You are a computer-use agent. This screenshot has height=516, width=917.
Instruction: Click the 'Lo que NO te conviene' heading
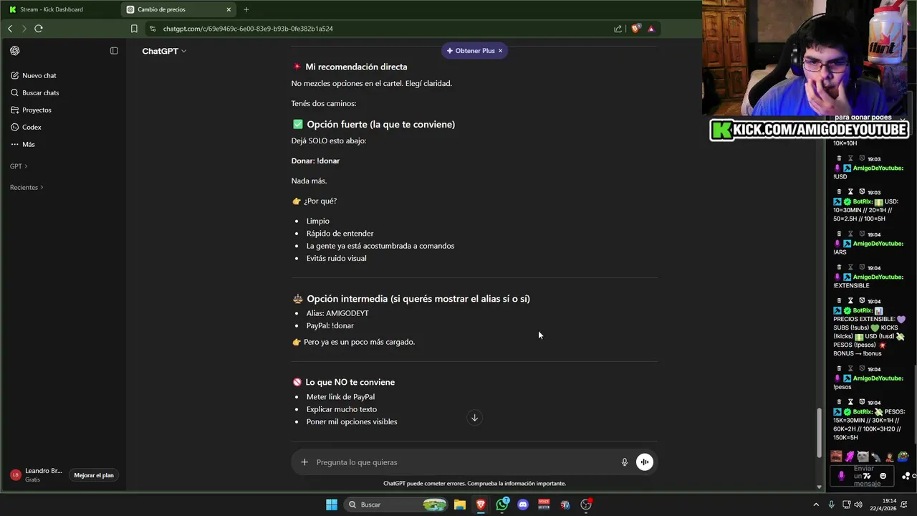(350, 382)
